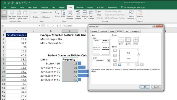Open Customize Quick Access Toolbar dropdown

30,2
